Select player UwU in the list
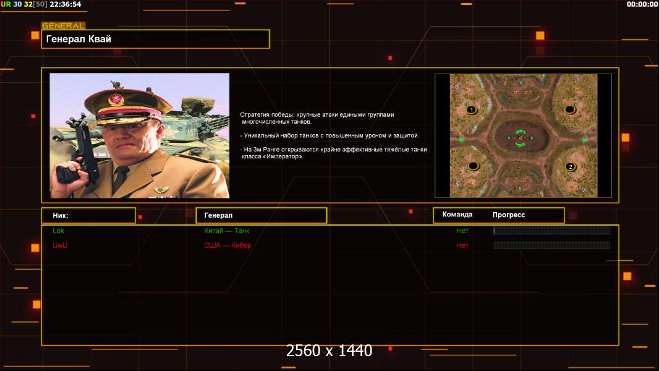 60,245
